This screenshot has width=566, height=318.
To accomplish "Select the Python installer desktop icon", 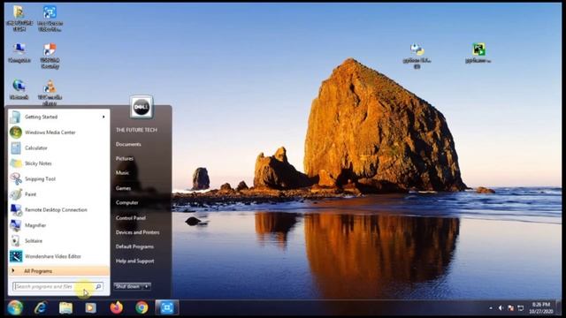I will point(417,56).
